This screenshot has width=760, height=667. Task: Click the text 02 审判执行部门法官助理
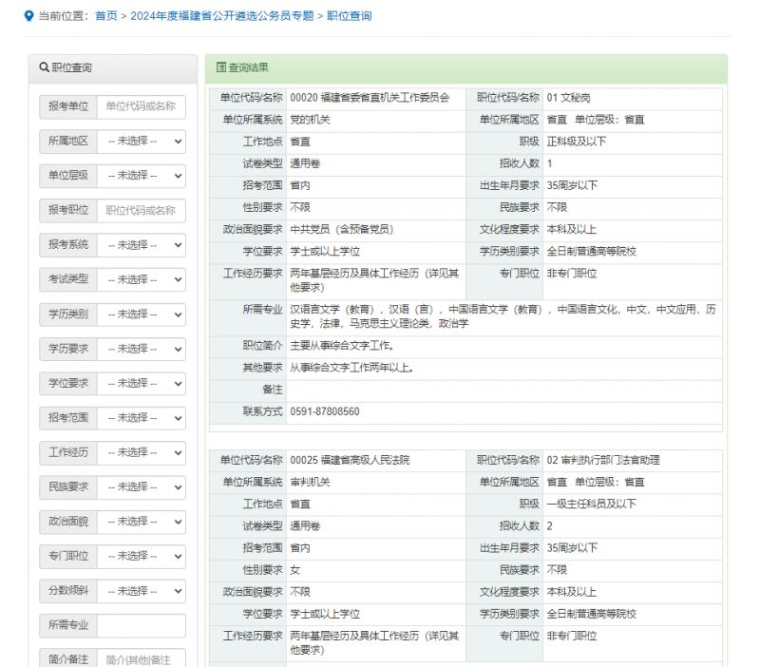coord(603,460)
